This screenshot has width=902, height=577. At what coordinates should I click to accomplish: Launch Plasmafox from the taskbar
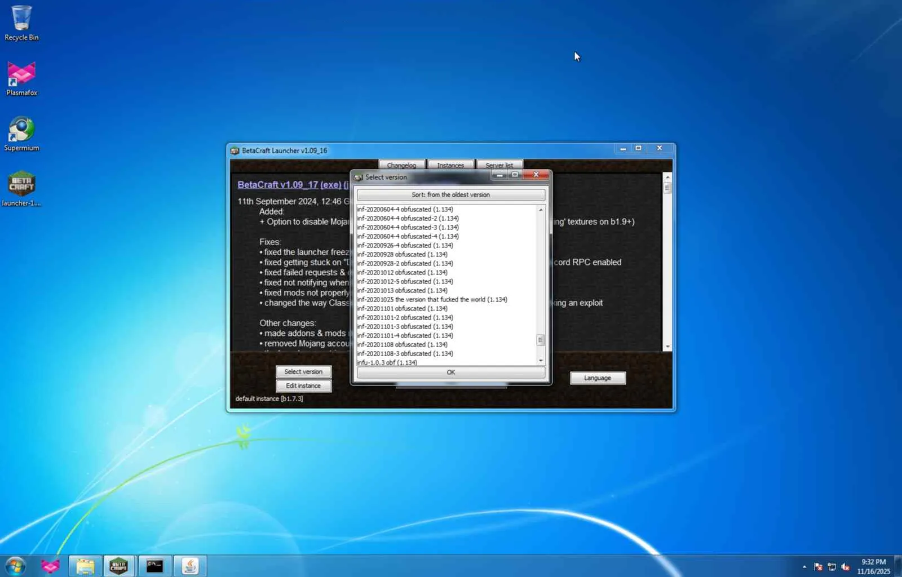pos(50,566)
